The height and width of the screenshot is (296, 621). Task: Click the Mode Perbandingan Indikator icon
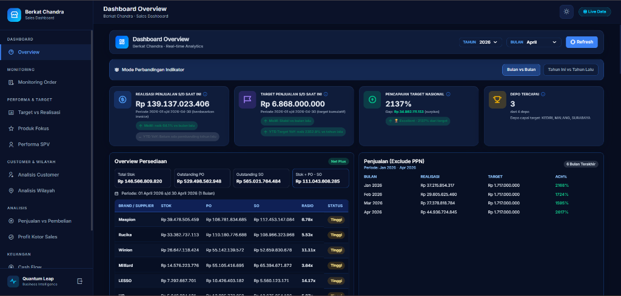pyautogui.click(x=116, y=70)
